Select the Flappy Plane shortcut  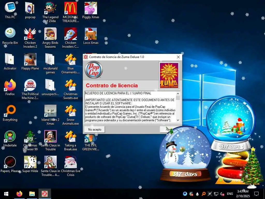(x=30, y=62)
